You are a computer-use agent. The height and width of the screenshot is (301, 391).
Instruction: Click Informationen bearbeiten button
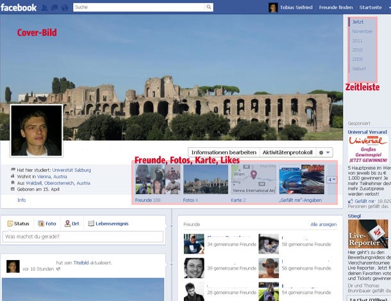(224, 152)
